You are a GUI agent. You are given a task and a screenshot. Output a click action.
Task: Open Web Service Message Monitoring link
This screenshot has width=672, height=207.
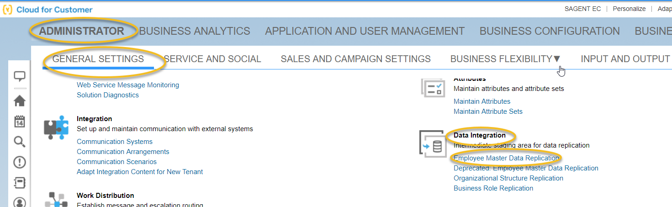point(128,85)
